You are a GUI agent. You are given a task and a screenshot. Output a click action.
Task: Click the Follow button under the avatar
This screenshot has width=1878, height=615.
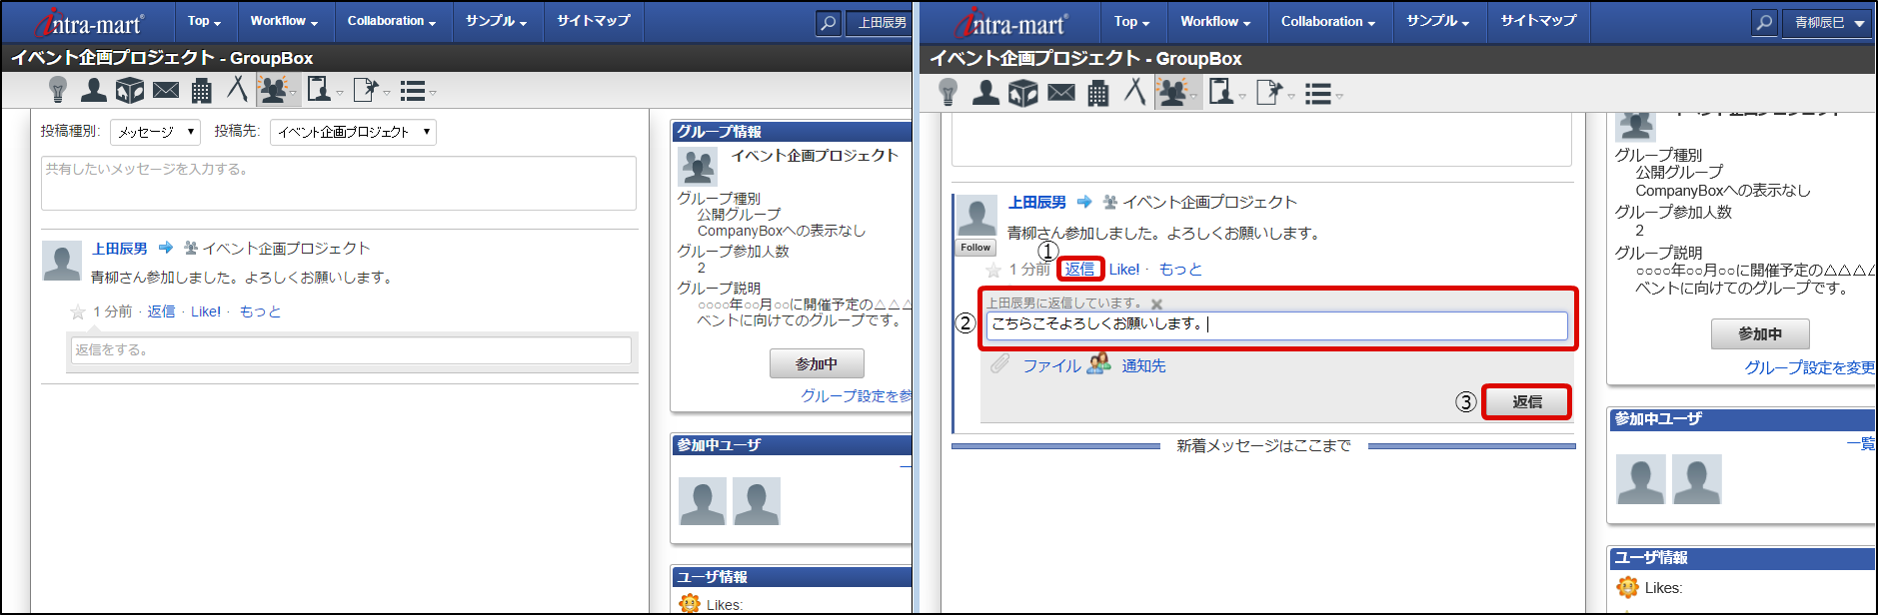975,248
